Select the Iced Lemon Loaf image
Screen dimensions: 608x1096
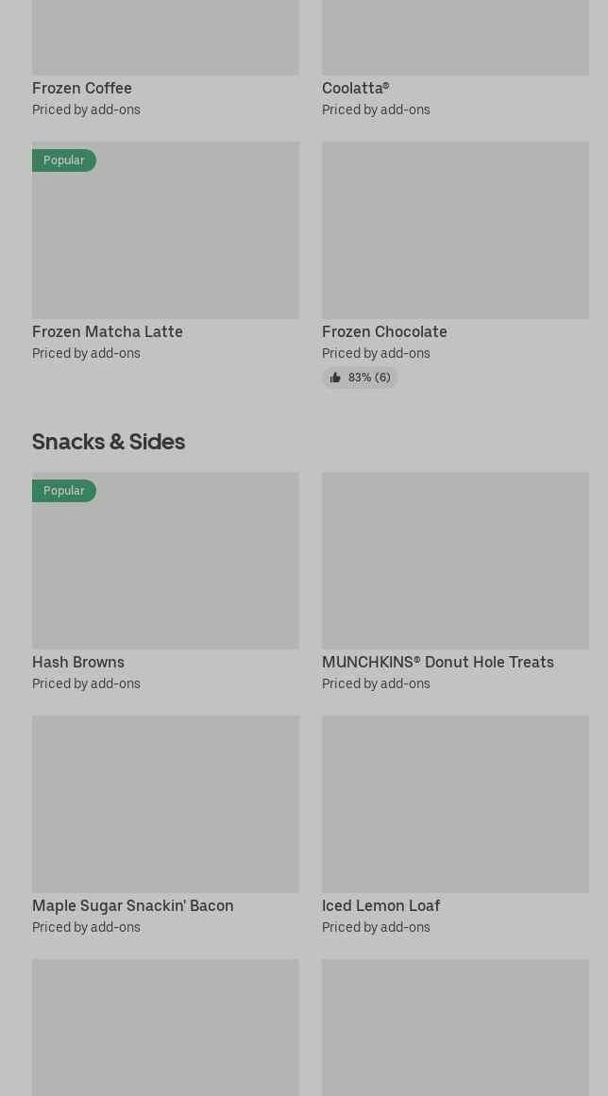[x=455, y=803]
